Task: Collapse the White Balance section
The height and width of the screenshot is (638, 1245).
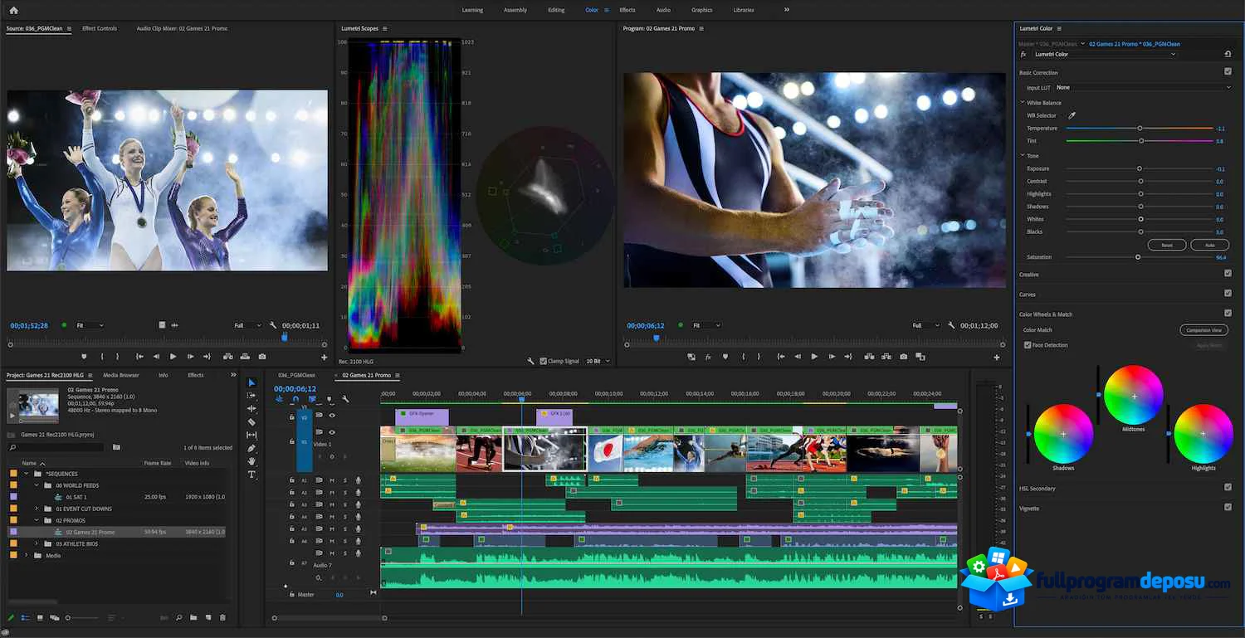Action: pyautogui.click(x=1023, y=103)
